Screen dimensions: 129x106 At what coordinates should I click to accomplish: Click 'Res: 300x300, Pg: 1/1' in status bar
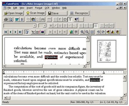82,102
